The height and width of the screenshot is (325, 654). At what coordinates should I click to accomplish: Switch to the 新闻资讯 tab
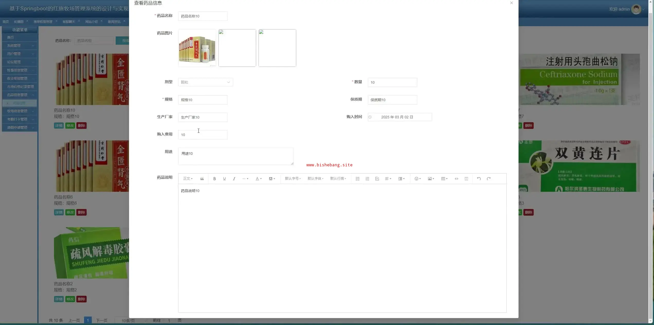coord(114,22)
